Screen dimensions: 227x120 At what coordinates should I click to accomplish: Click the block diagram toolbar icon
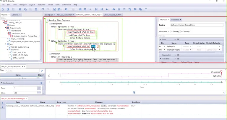tap(135, 9)
